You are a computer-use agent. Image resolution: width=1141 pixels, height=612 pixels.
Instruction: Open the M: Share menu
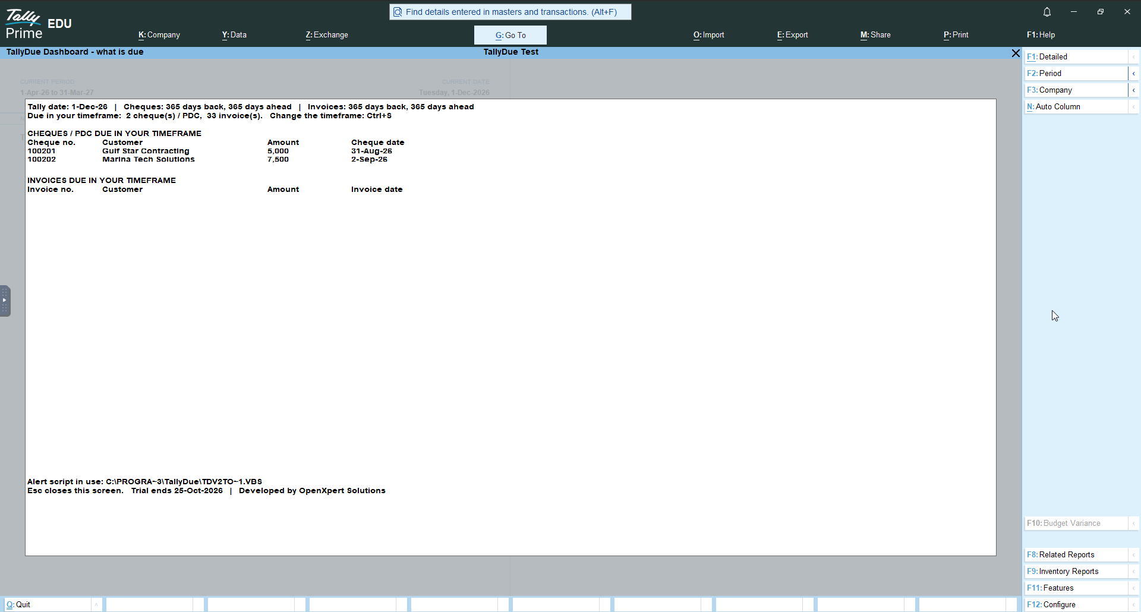coord(875,35)
